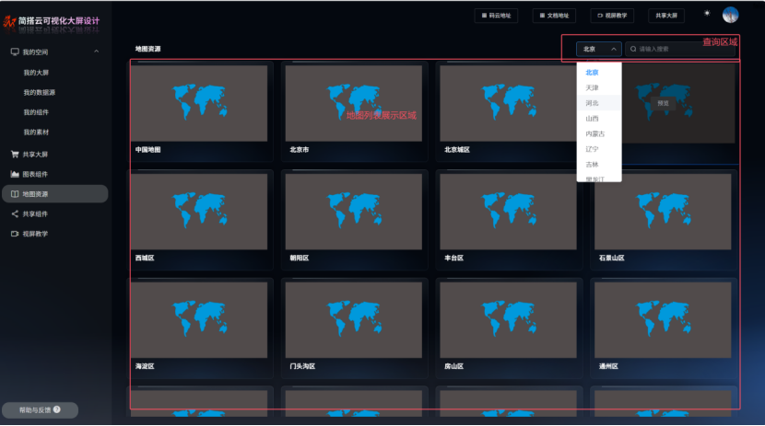Toggle the light/dark theme sun icon
The image size is (765, 426).
tap(707, 14)
